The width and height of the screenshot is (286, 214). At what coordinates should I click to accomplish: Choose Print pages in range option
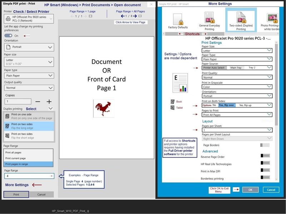[29, 164]
